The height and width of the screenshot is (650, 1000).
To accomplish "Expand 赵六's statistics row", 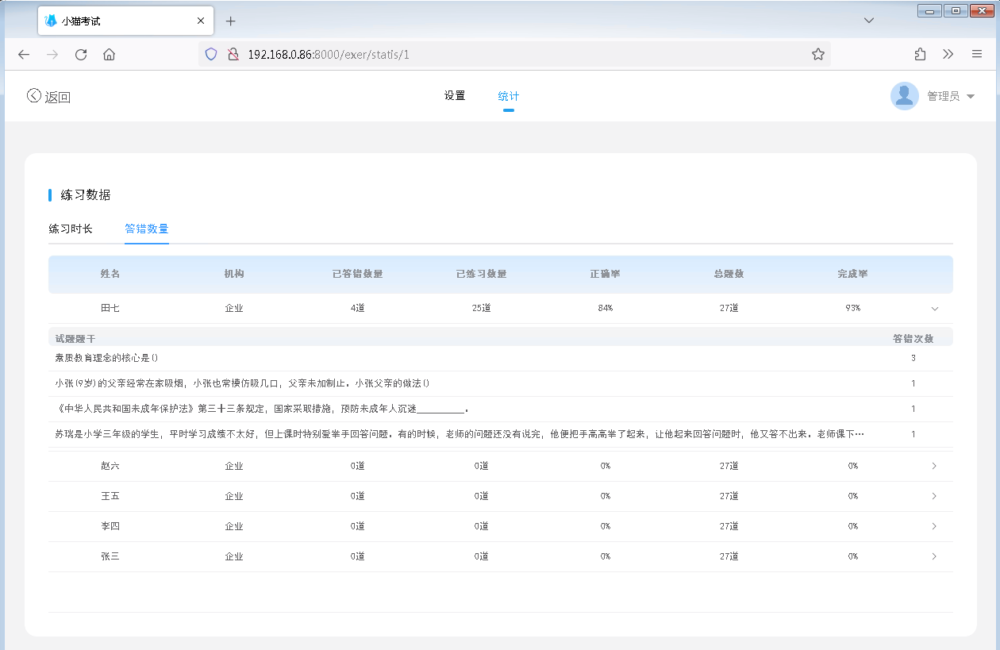I will click(x=935, y=466).
